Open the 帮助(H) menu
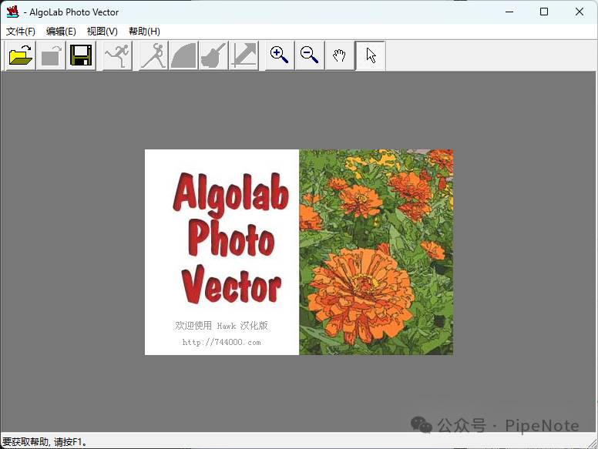 144,32
